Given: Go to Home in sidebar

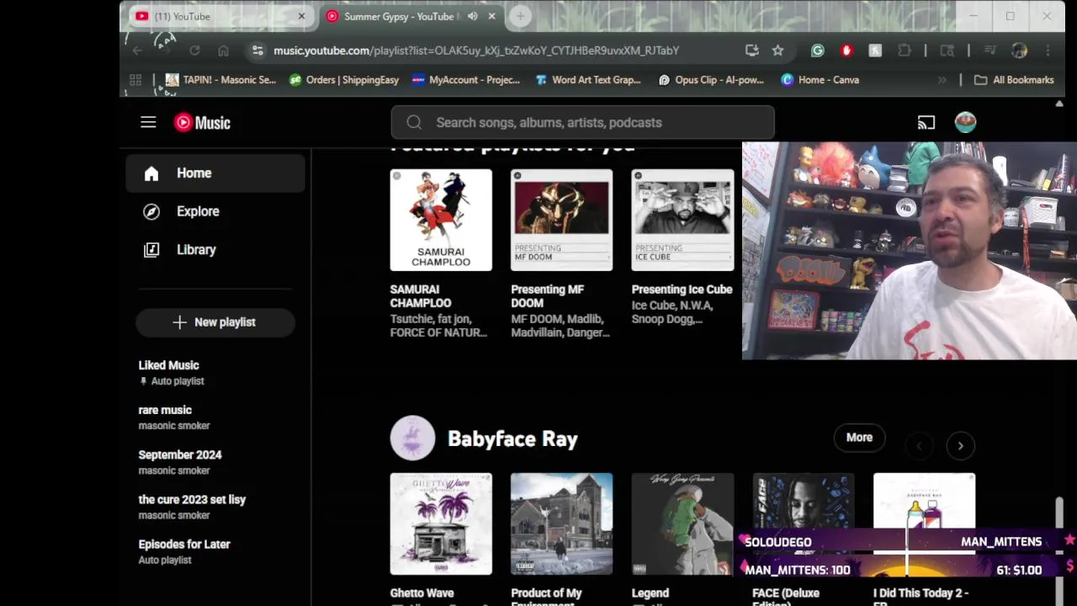Looking at the screenshot, I should pyautogui.click(x=215, y=173).
